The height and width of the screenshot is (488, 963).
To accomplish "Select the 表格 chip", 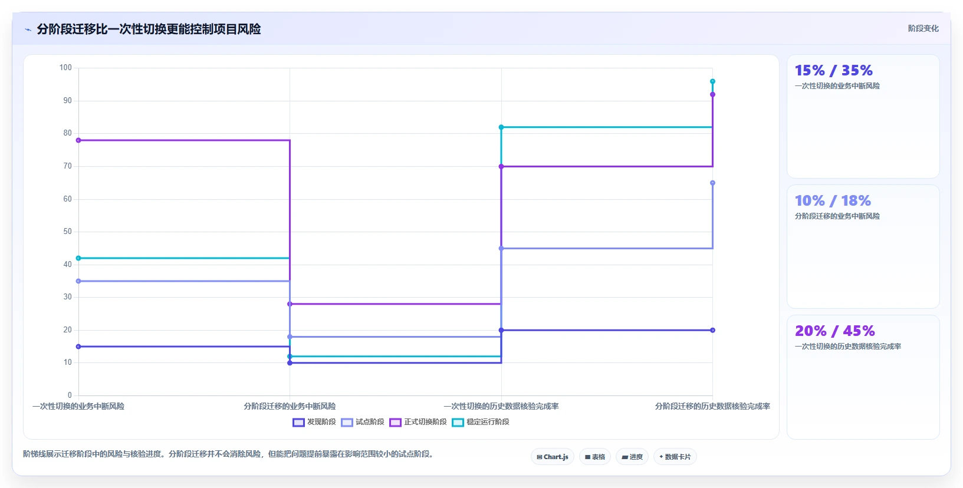I will 595,457.
